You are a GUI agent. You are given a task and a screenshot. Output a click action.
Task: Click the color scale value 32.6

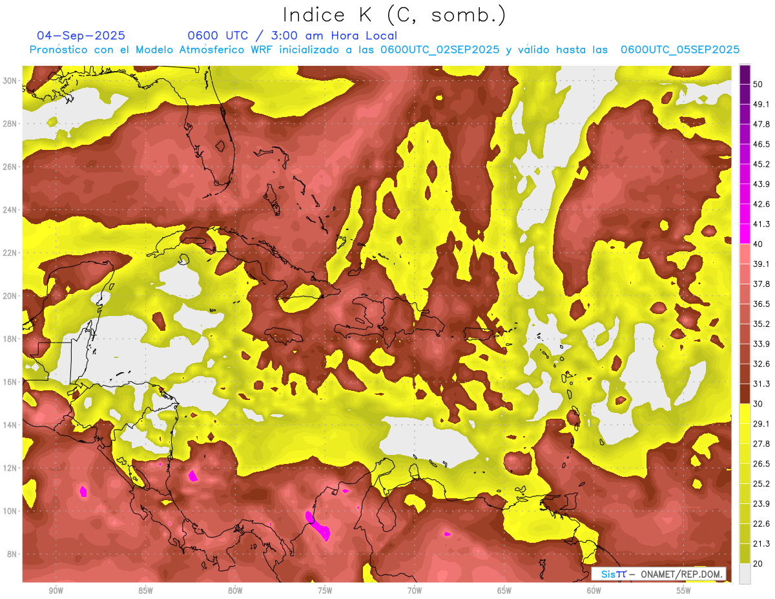click(761, 364)
